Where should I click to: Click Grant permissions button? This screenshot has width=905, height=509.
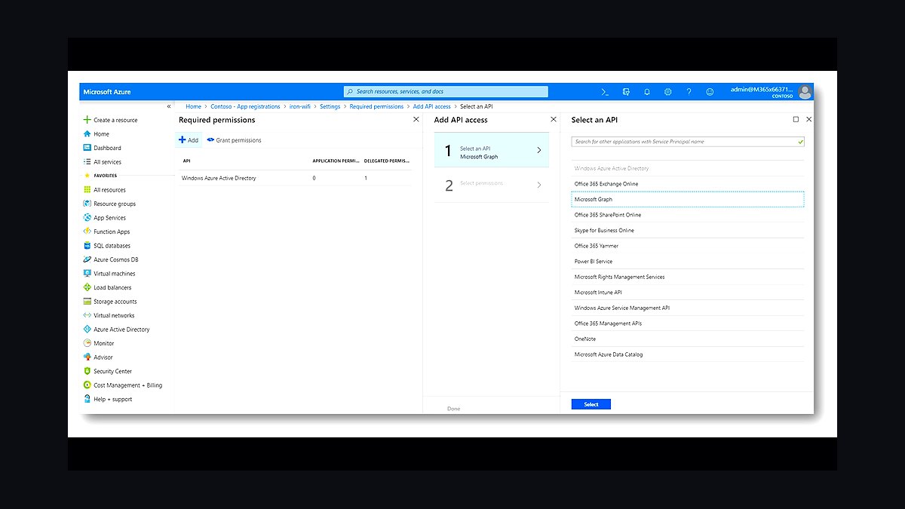(234, 140)
